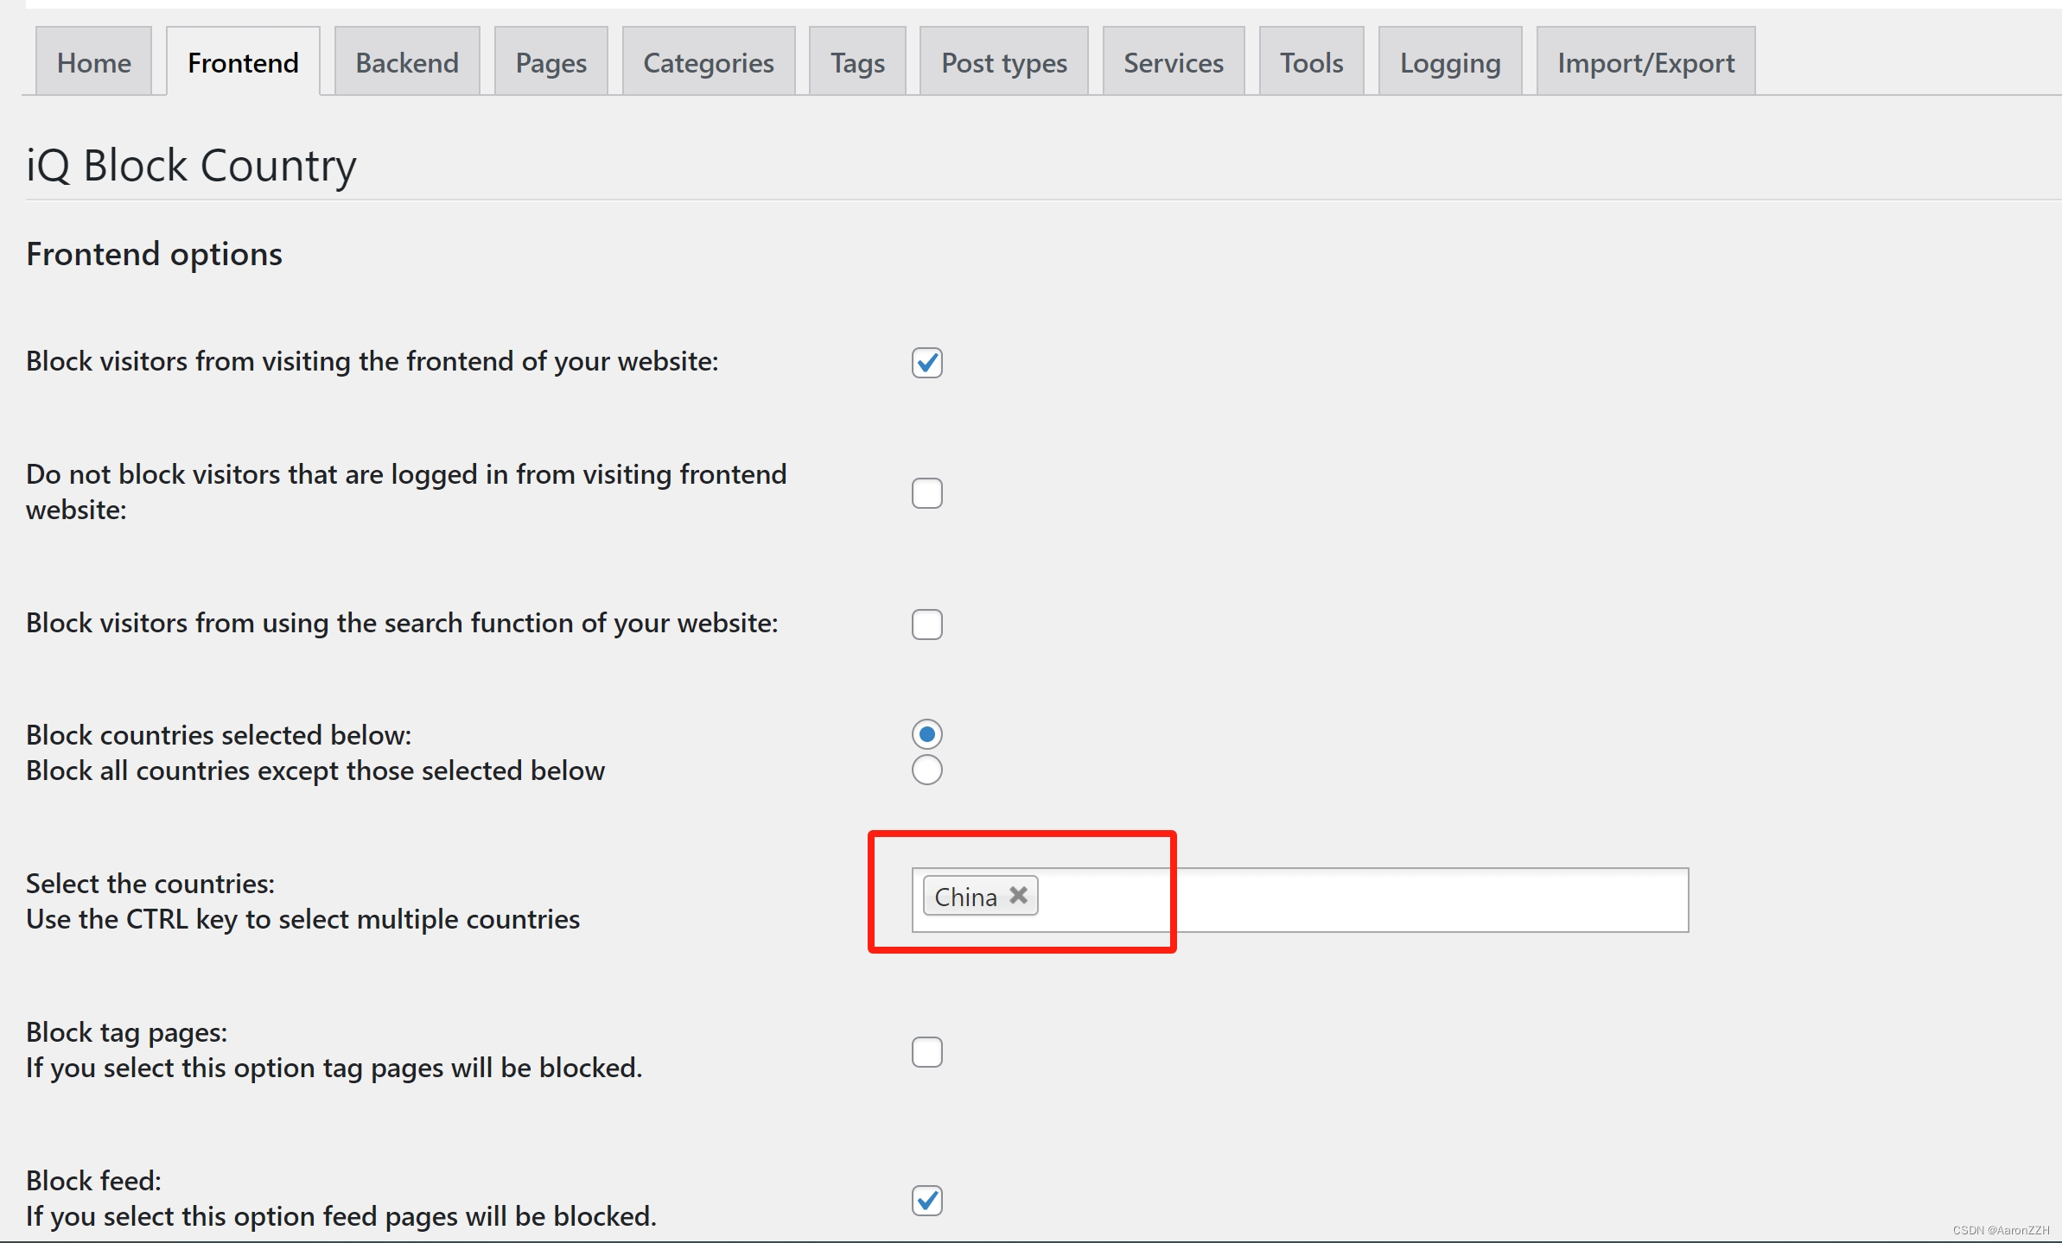Open the Import/Export tab

click(x=1646, y=62)
